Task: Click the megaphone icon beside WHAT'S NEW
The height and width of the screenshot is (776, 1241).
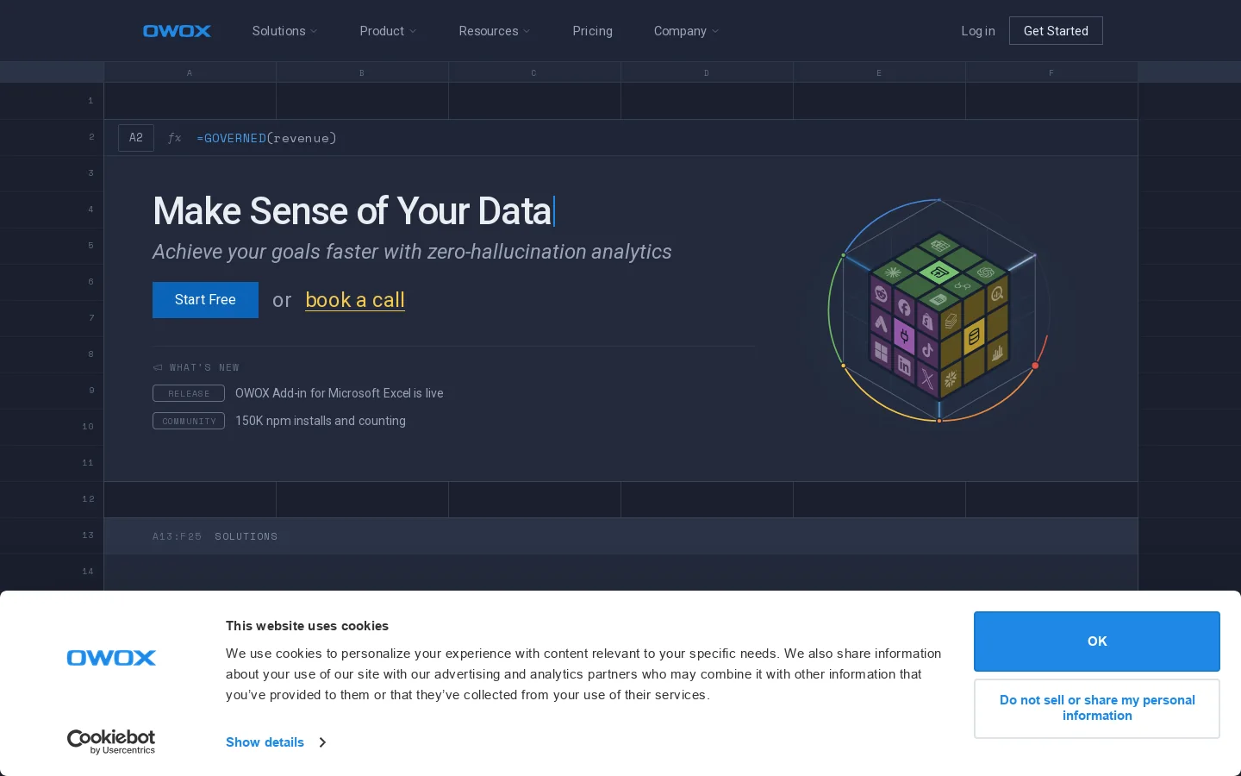Action: pyautogui.click(x=158, y=367)
